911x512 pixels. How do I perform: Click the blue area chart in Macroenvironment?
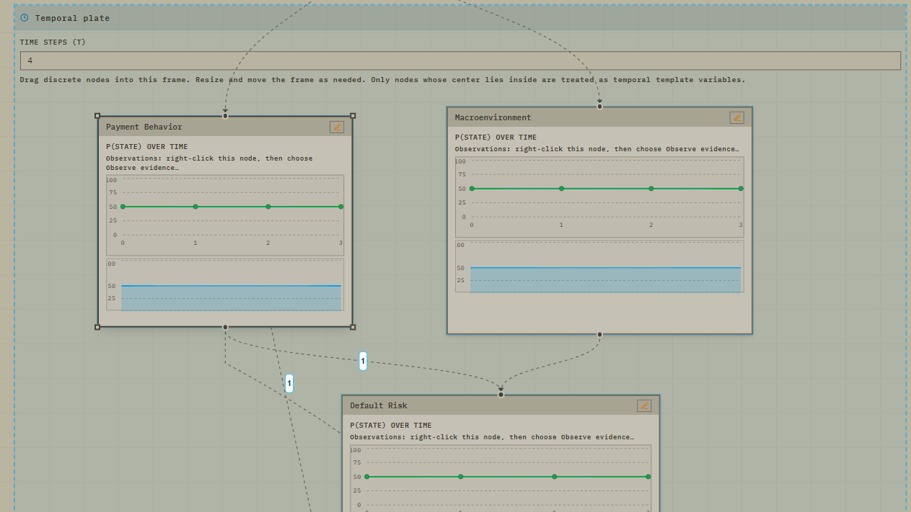pos(605,279)
